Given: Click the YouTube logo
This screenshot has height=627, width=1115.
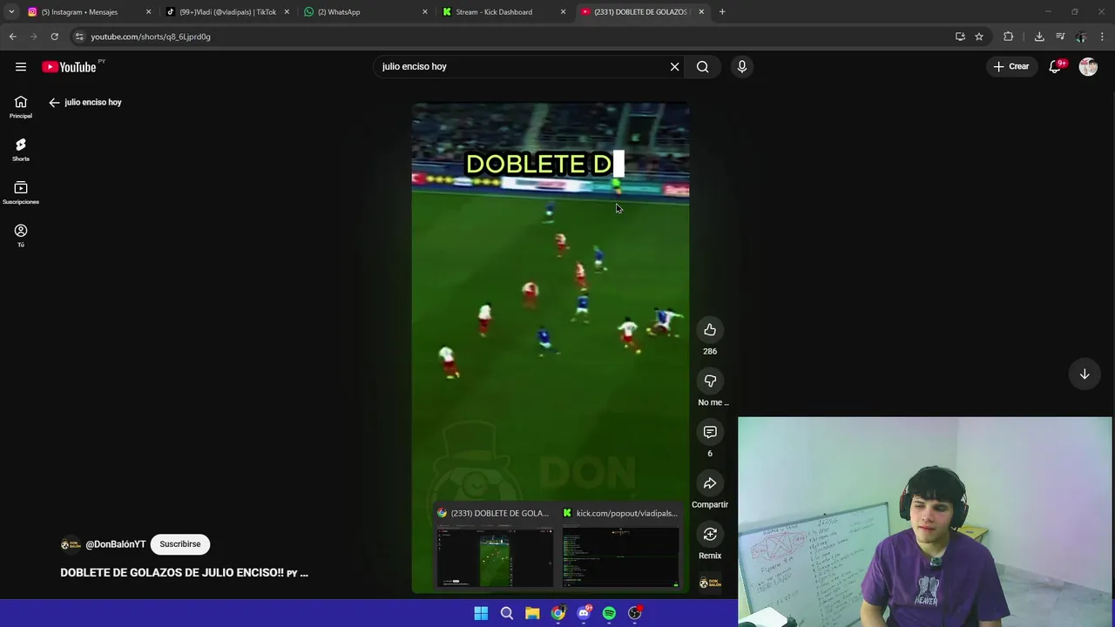Looking at the screenshot, I should 69,67.
